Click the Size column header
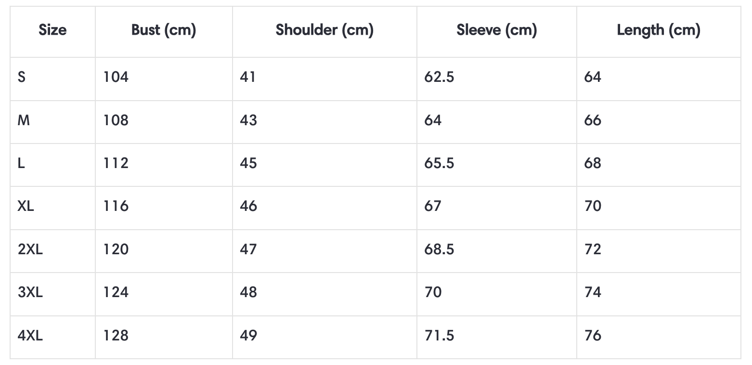752x365 pixels. click(52, 30)
